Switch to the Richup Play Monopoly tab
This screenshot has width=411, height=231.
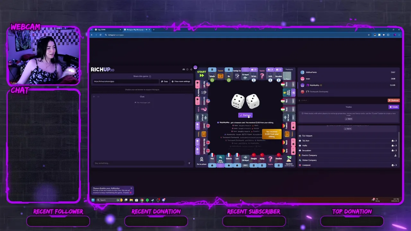(137, 30)
